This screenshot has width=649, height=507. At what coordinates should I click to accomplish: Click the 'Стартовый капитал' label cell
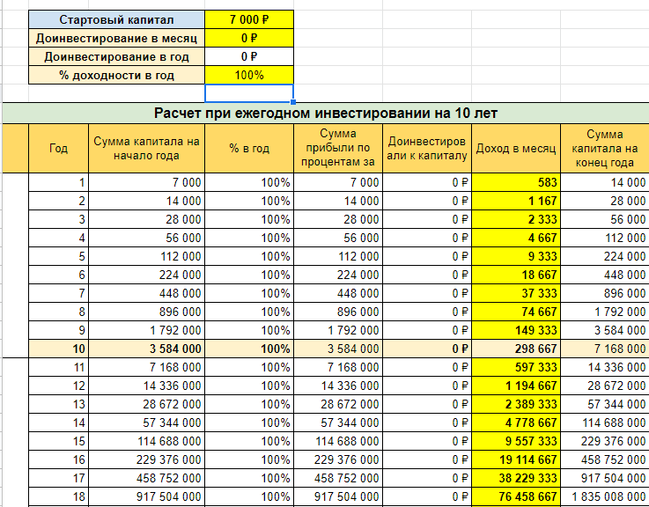click(116, 19)
